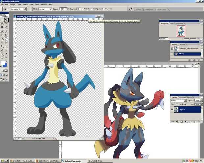
Task: Toggle lock position in Layers panel
Action: click(182, 104)
